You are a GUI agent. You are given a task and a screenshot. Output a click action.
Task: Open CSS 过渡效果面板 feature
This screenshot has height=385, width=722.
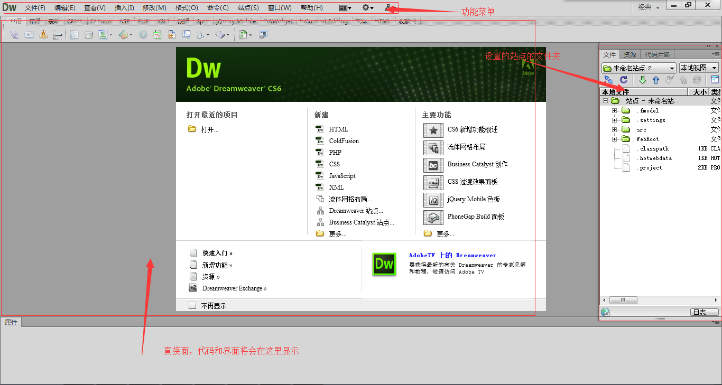pyautogui.click(x=461, y=182)
